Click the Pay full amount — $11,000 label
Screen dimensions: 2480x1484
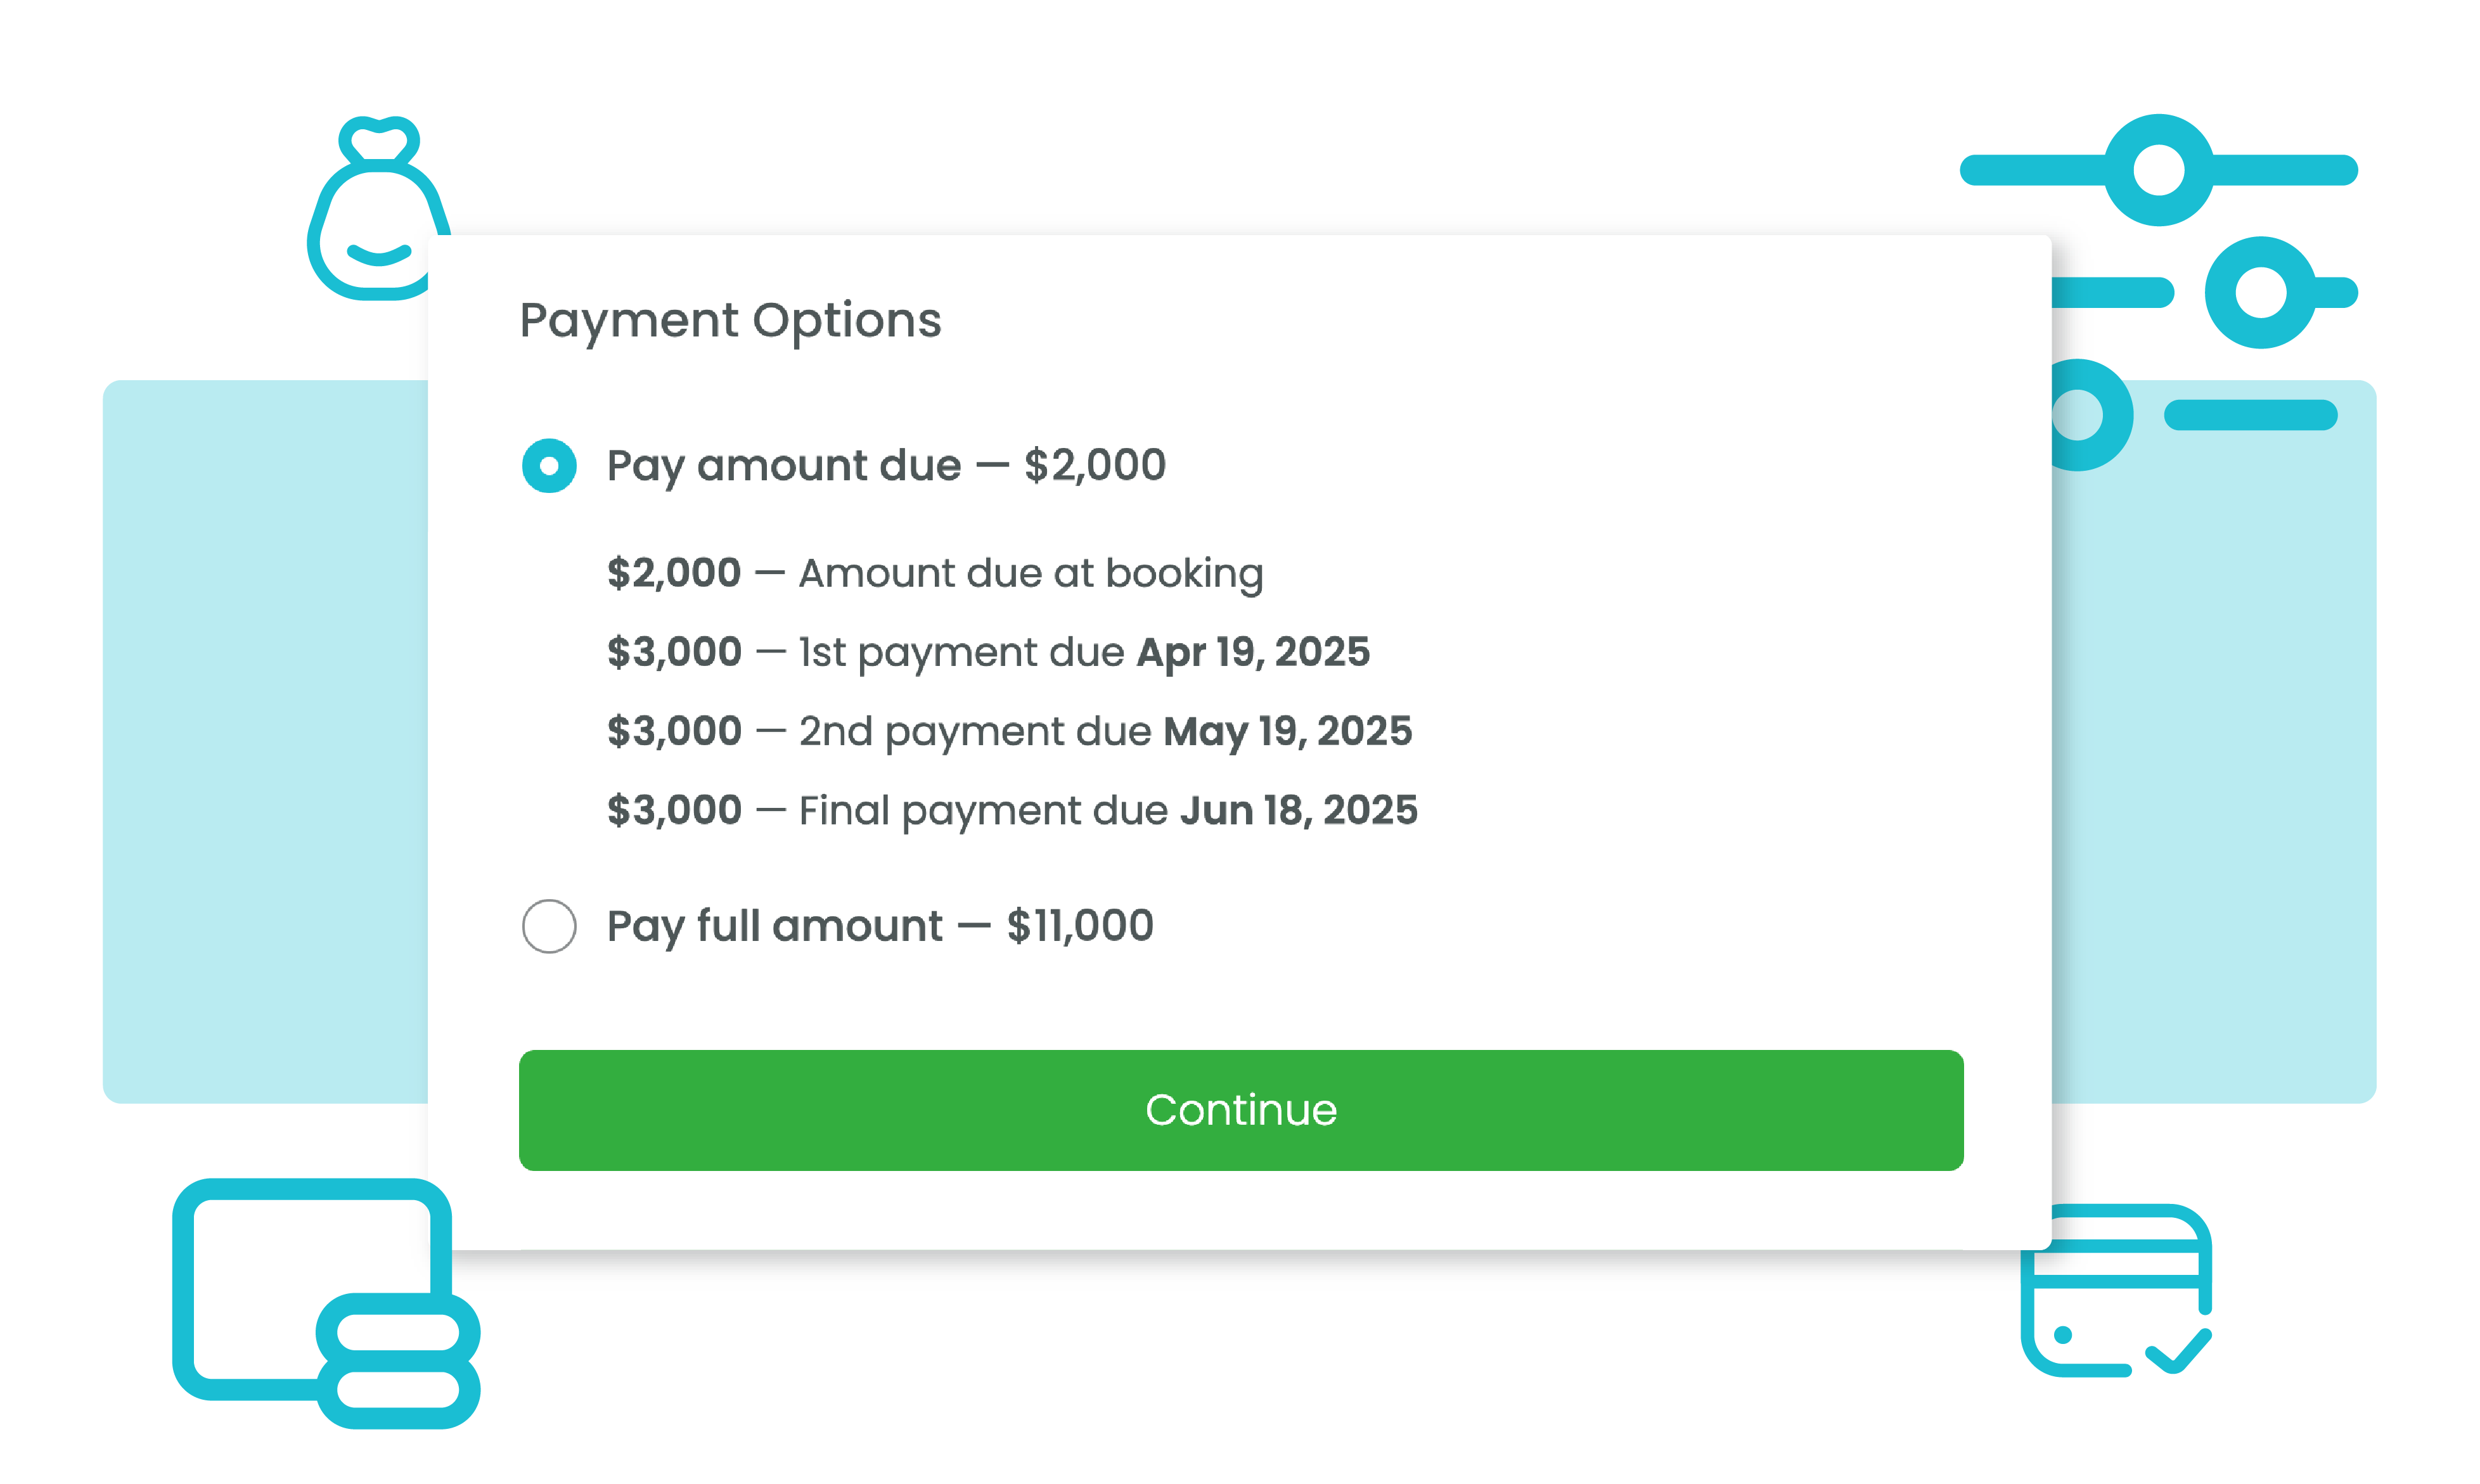click(x=880, y=926)
